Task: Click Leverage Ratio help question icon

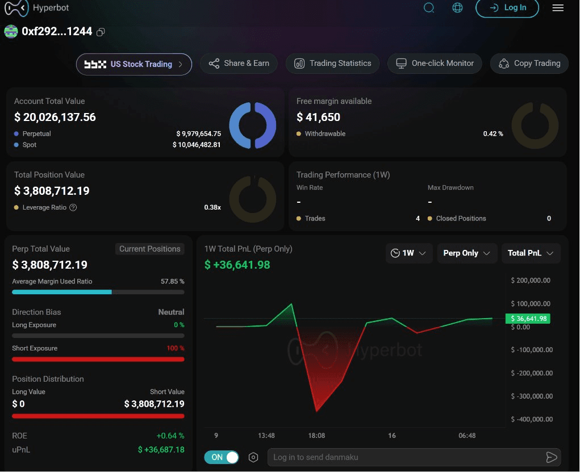Action: (73, 207)
